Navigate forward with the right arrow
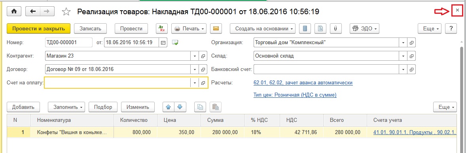Viewport: 466px width, 153px height. tap(47, 11)
